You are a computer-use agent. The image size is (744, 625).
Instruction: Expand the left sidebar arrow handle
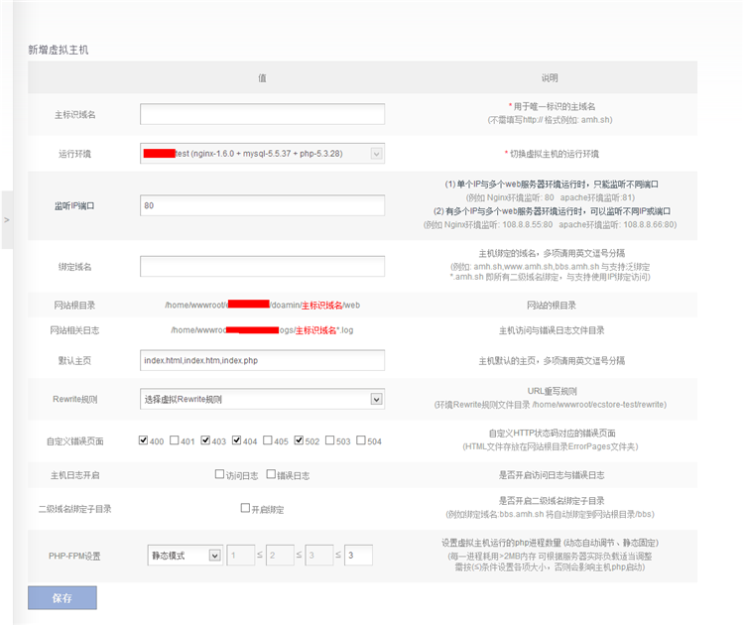click(7, 218)
